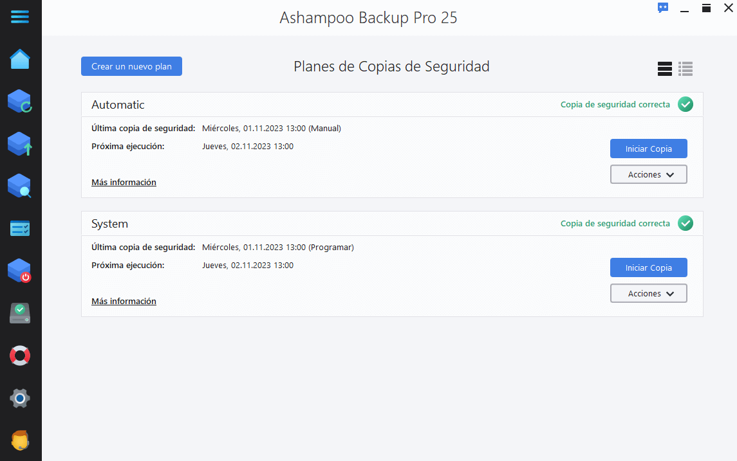The image size is (737, 461).
Task: Open settings gear icon in sidebar
Action: click(20, 399)
